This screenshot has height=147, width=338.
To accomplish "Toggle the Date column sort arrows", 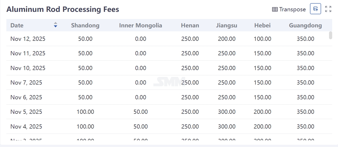I will click(x=56, y=25).
